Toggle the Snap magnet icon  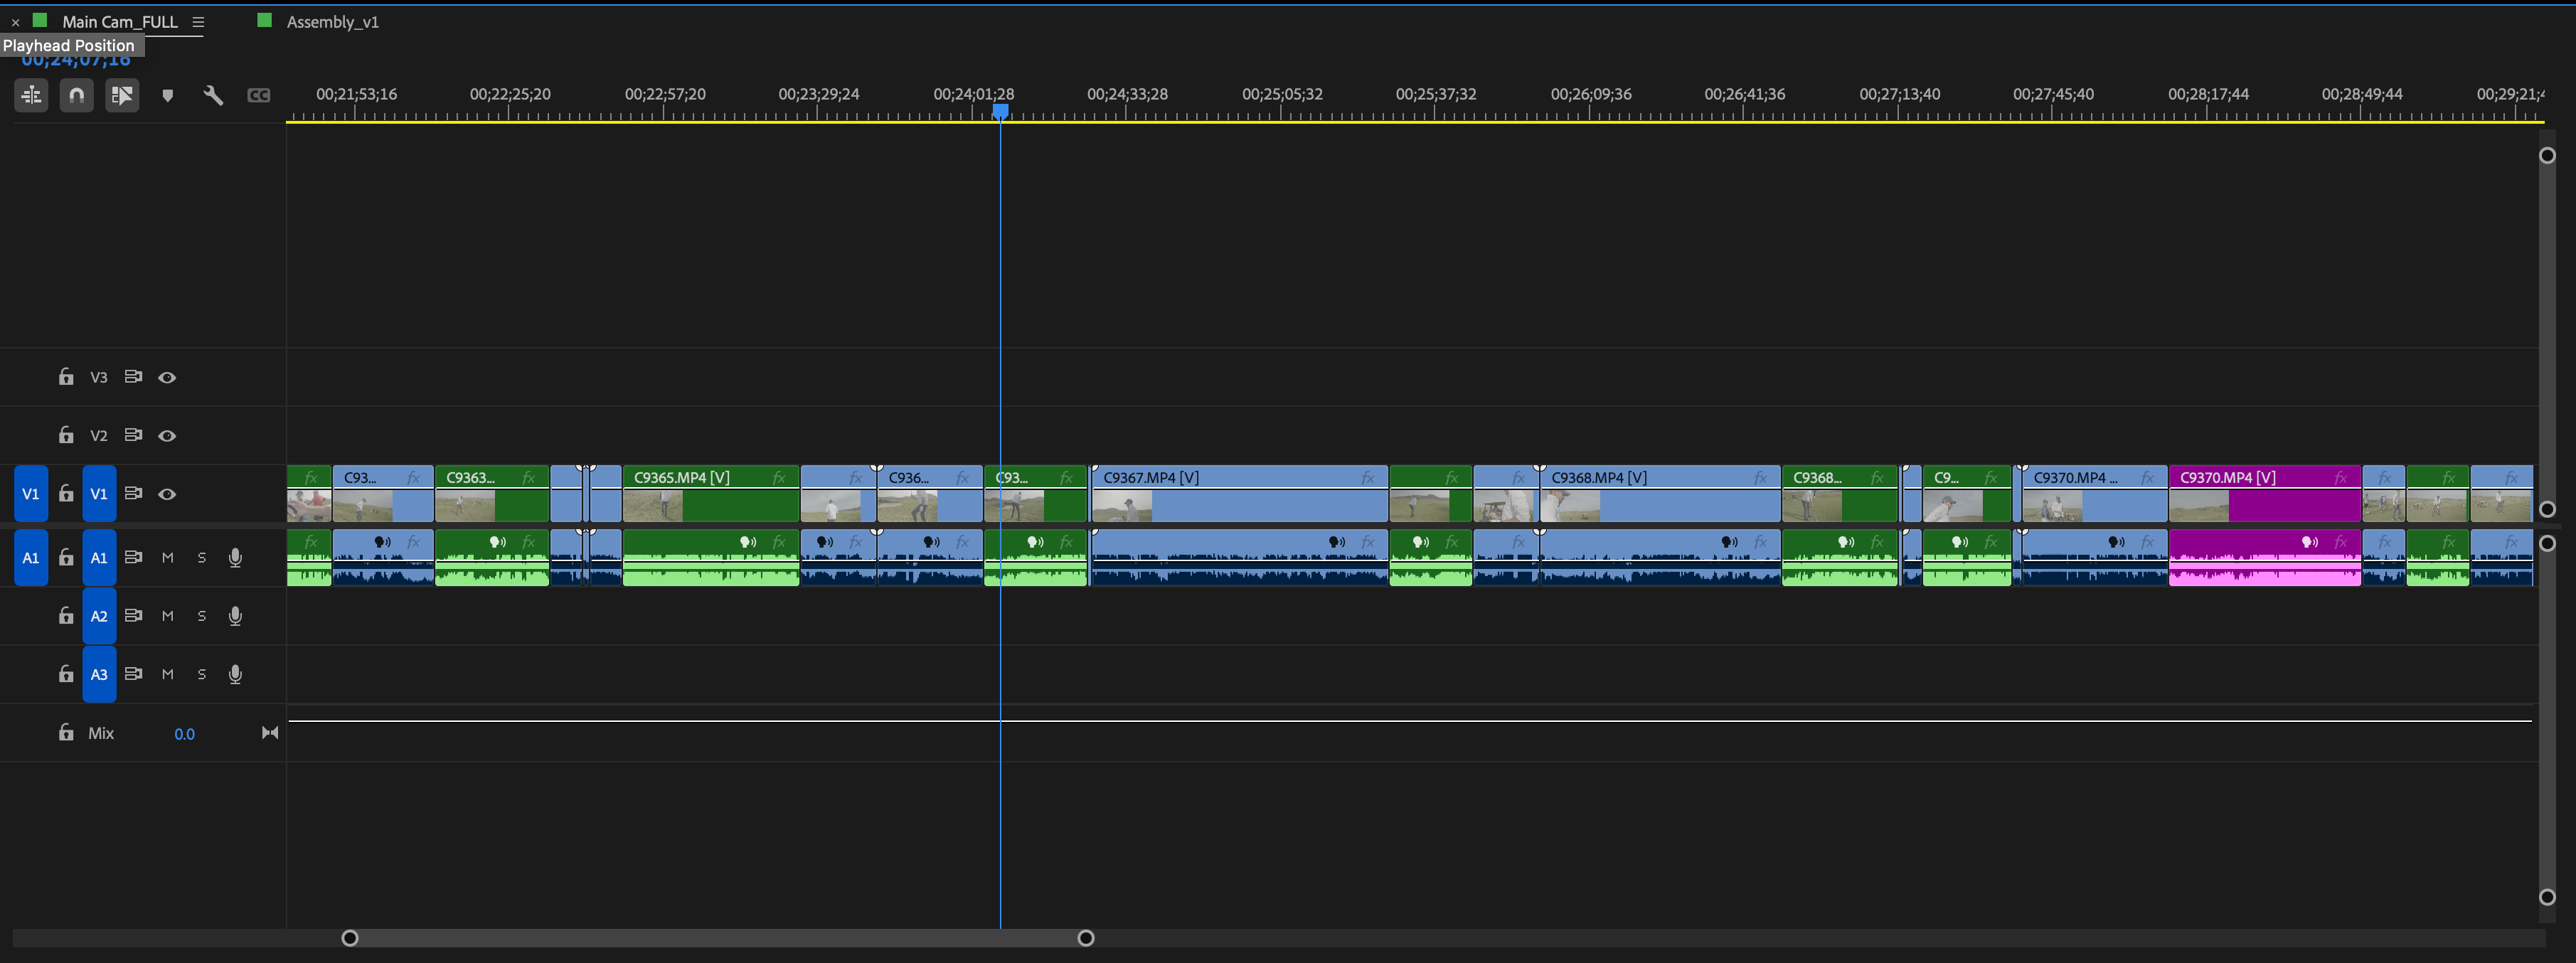point(76,95)
